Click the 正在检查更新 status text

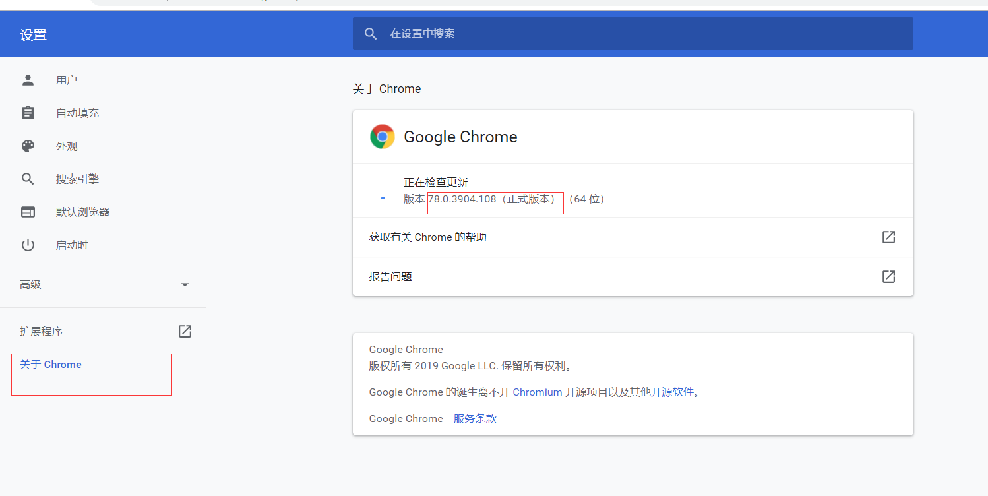click(435, 182)
